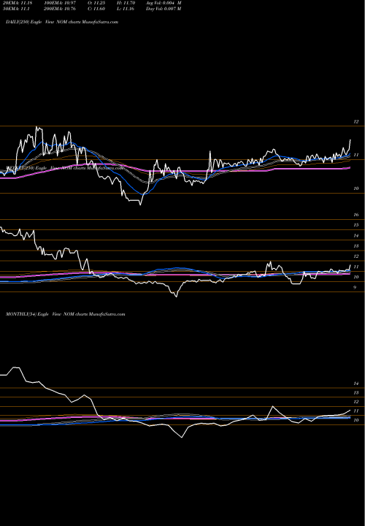The image size is (365, 526).
Task: Click the 13 axis label on monthly chart
Action: point(356,392)
